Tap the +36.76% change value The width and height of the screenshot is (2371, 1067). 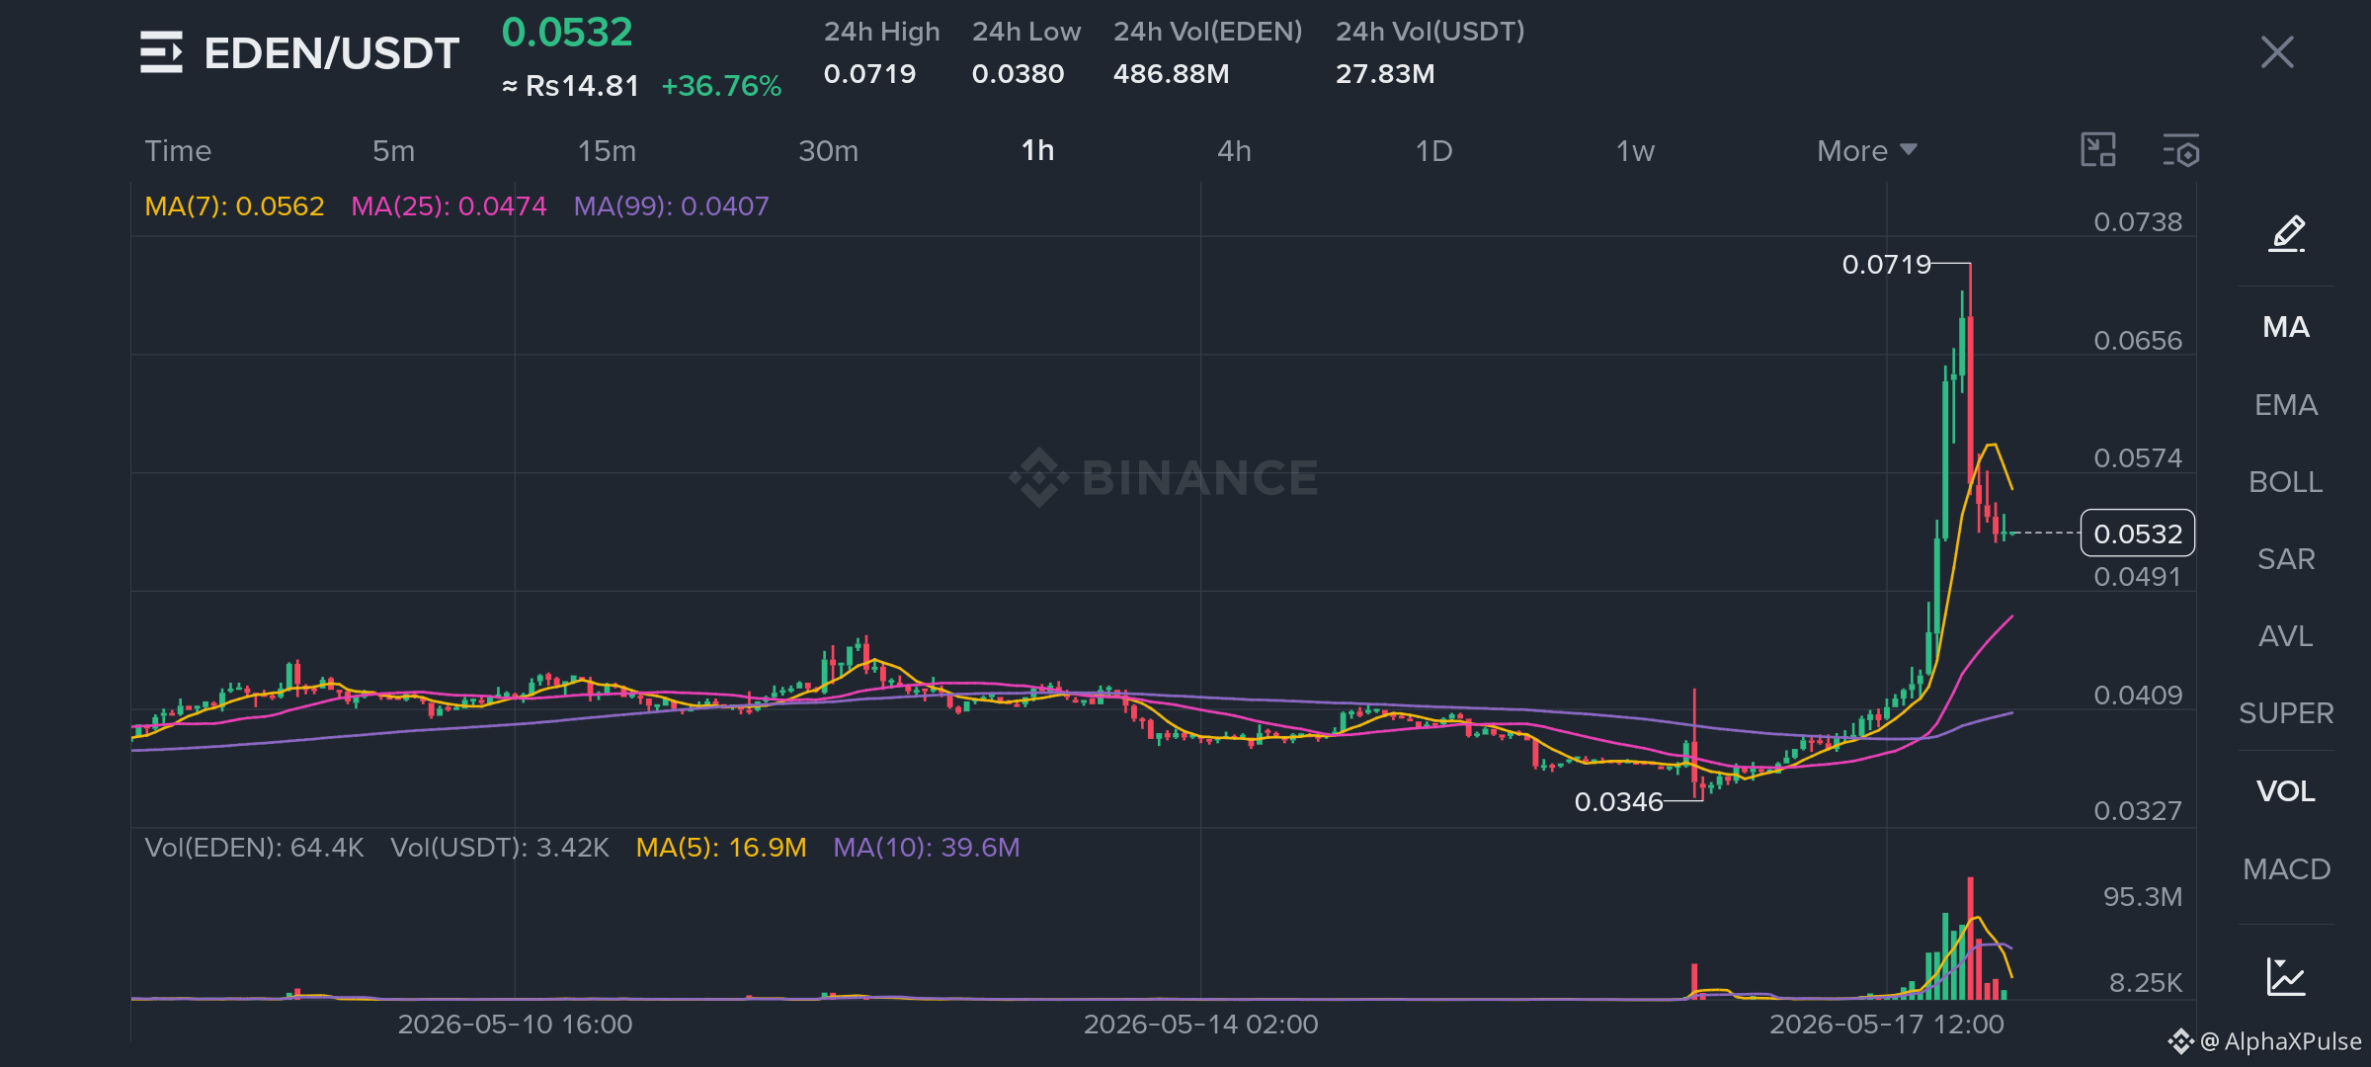721,86
